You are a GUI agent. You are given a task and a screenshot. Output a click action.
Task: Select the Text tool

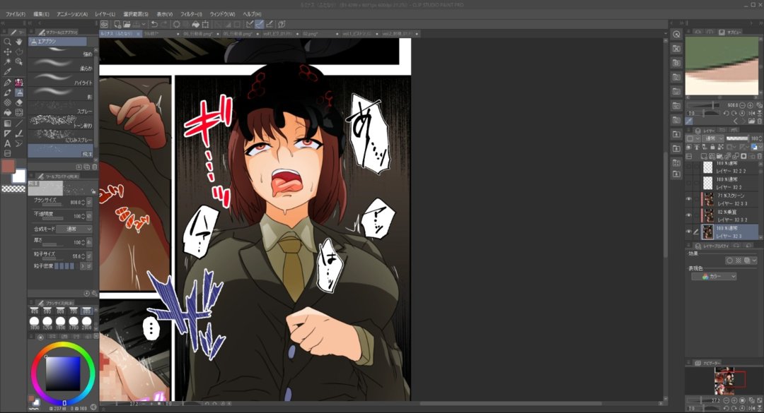tap(7, 143)
